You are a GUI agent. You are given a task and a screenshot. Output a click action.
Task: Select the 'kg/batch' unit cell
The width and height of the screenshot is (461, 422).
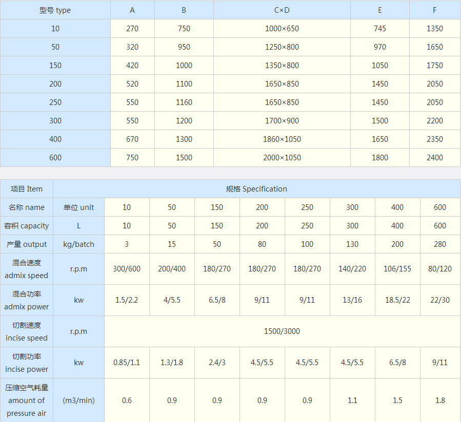[78, 244]
